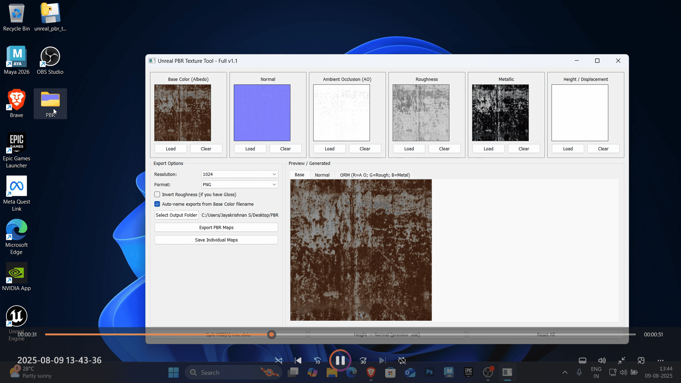The image size is (681, 383).
Task: Skip forward 30 seconds
Action: pos(363,361)
